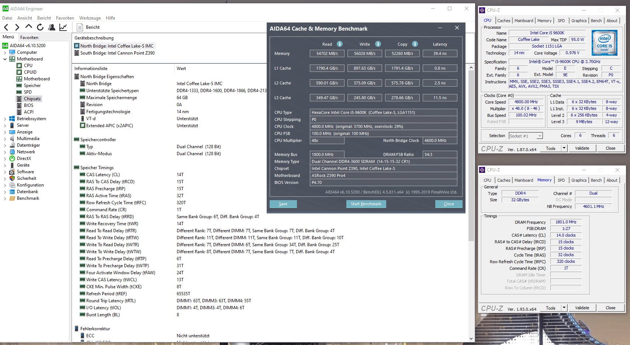This screenshot has height=345, width=630.
Task: Open the Socket #1 selection combo box
Action: (526, 136)
